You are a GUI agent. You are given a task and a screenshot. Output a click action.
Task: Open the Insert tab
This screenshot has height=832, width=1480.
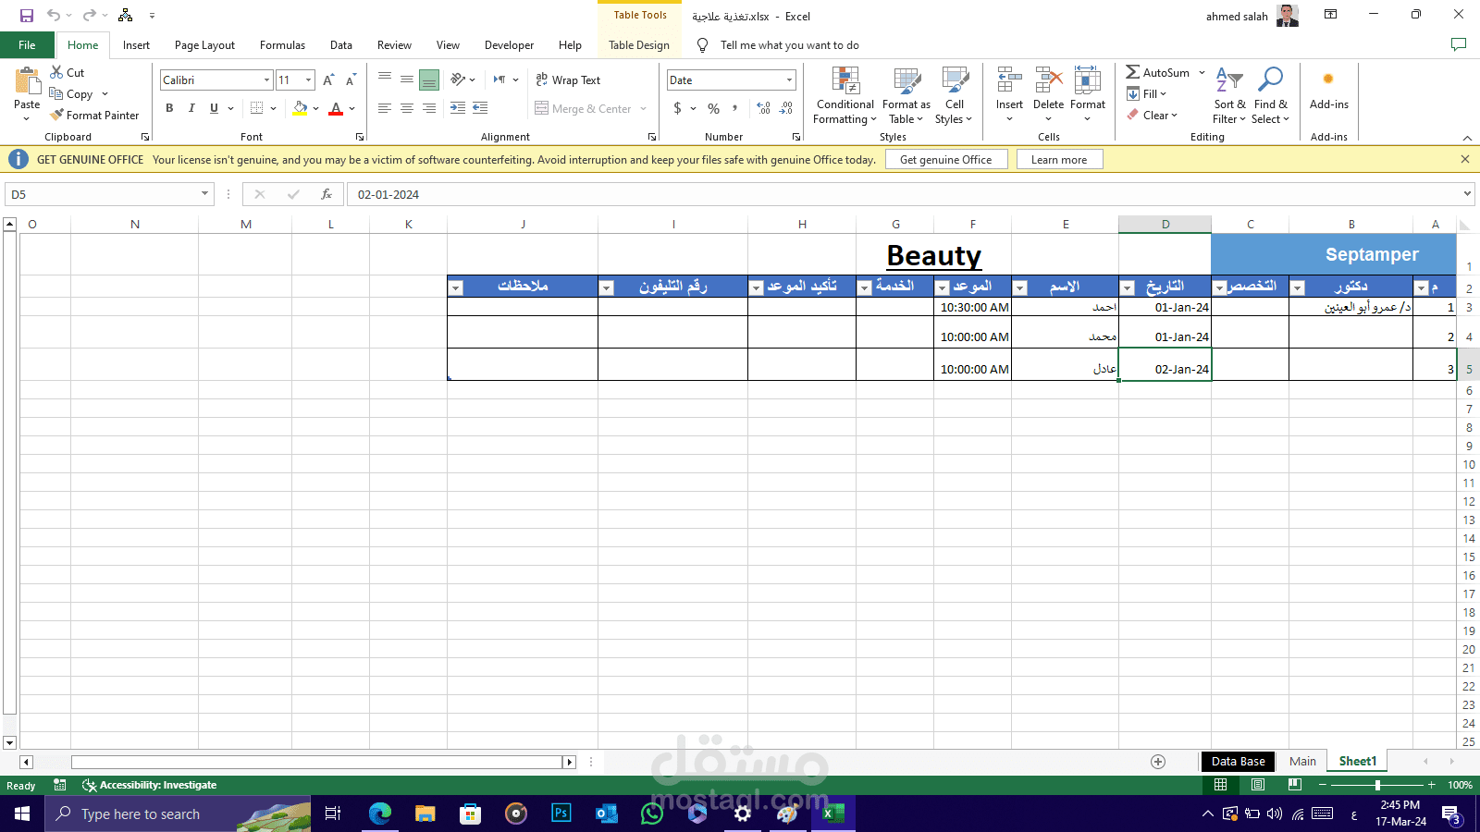pyautogui.click(x=136, y=44)
